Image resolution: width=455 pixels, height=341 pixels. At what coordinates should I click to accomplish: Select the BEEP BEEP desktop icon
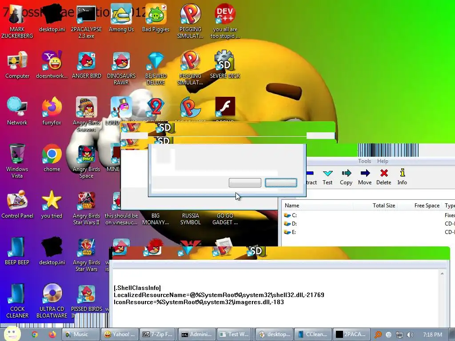(x=17, y=251)
